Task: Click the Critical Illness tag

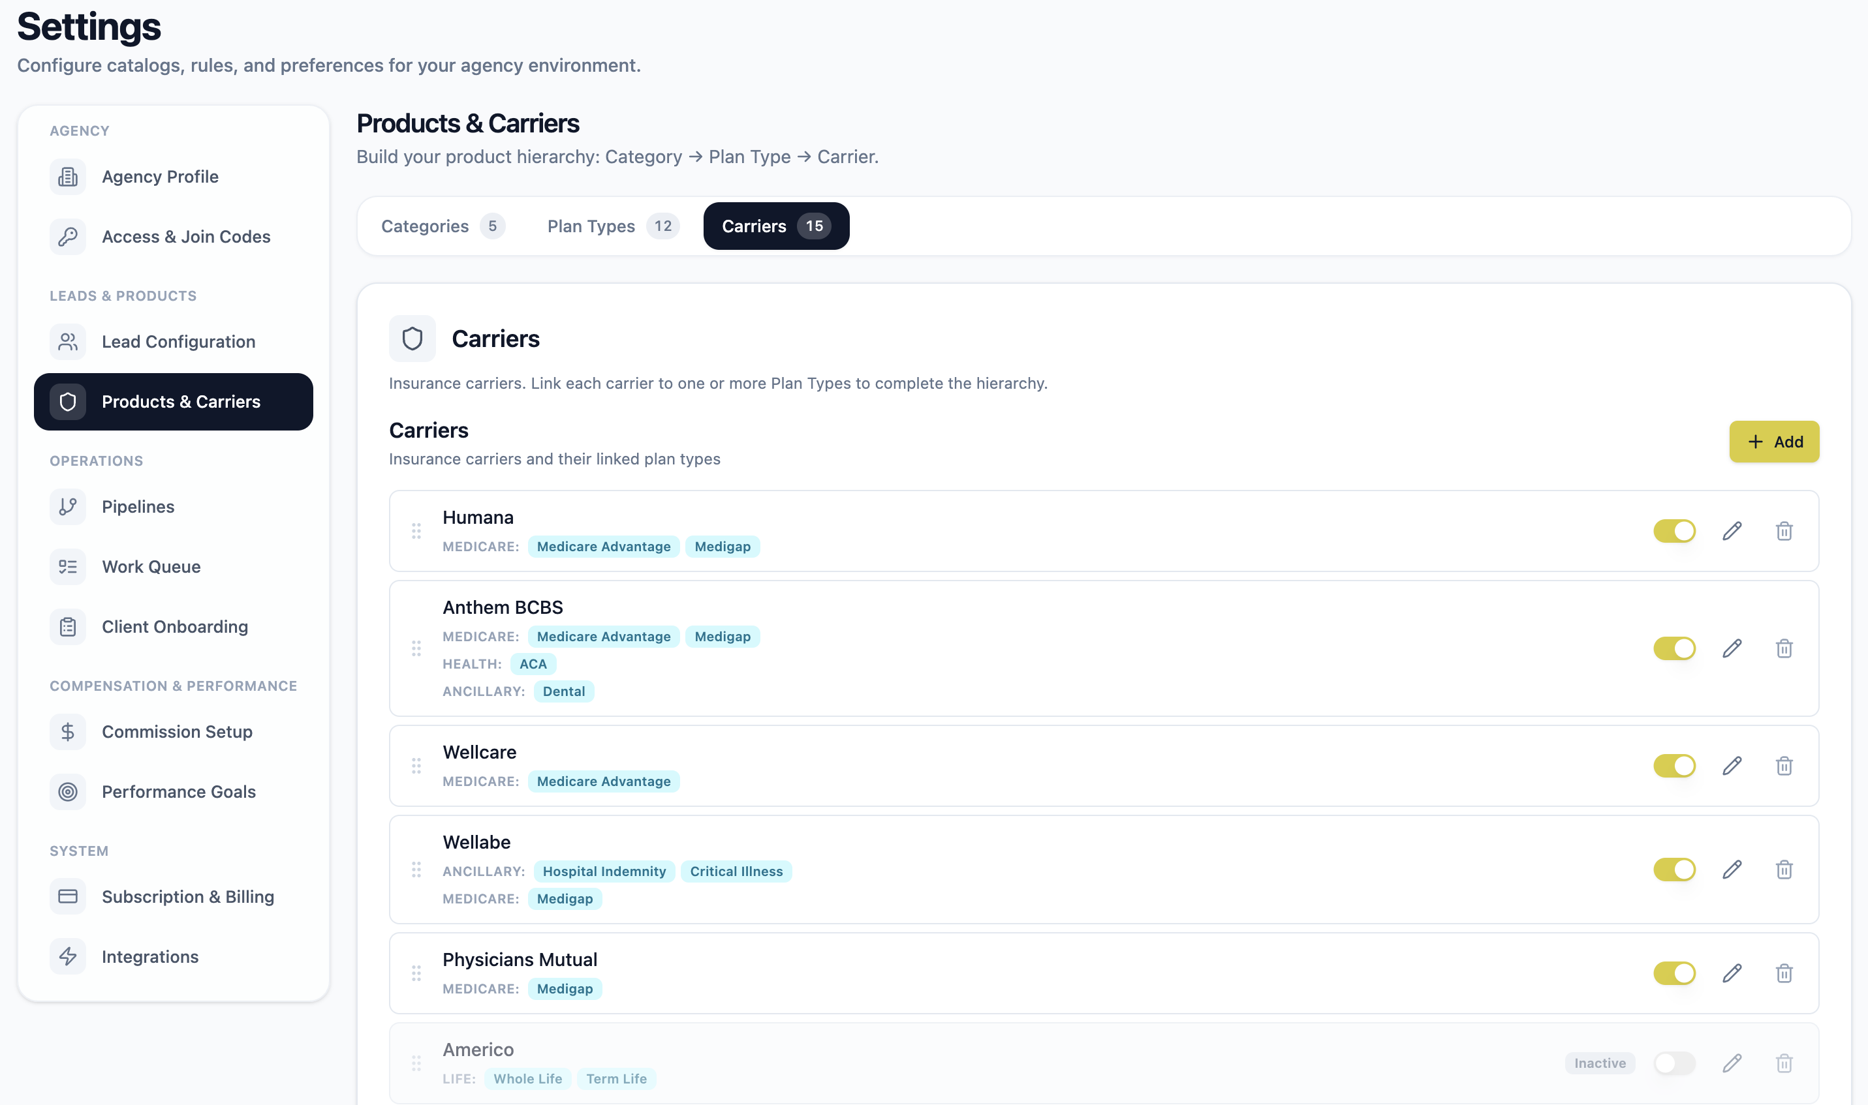Action: pyautogui.click(x=736, y=872)
